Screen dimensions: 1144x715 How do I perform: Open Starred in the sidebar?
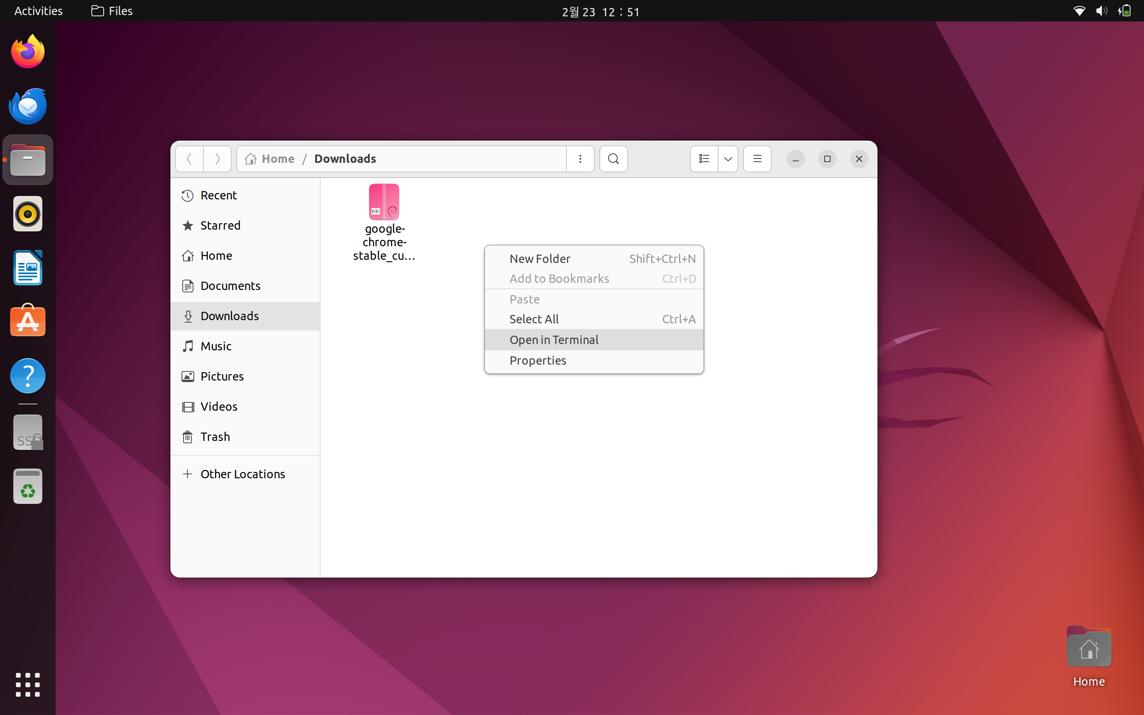coord(220,226)
